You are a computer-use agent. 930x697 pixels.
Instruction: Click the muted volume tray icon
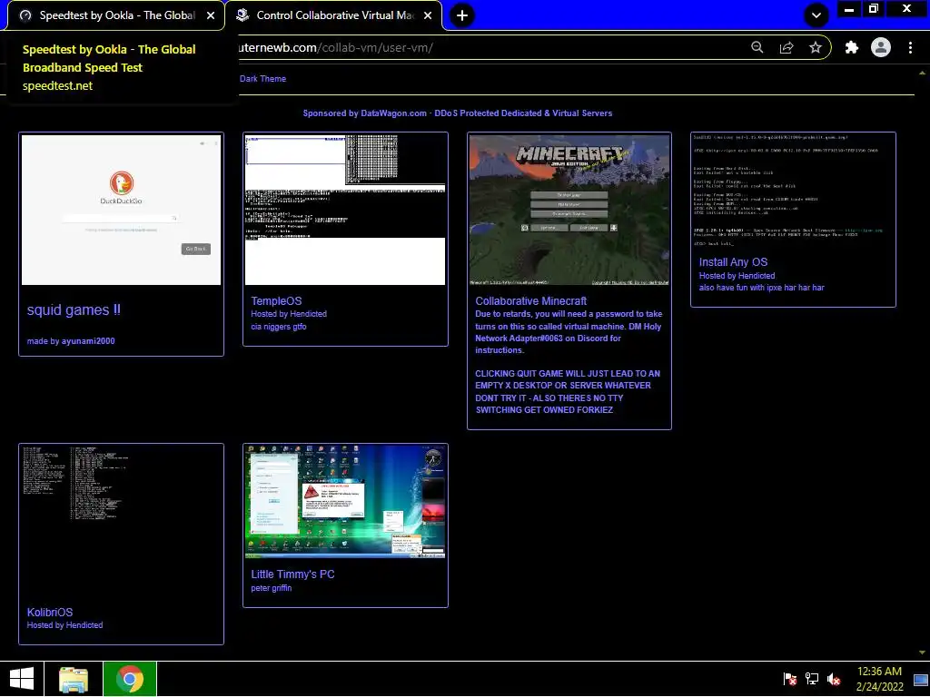pyautogui.click(x=834, y=679)
